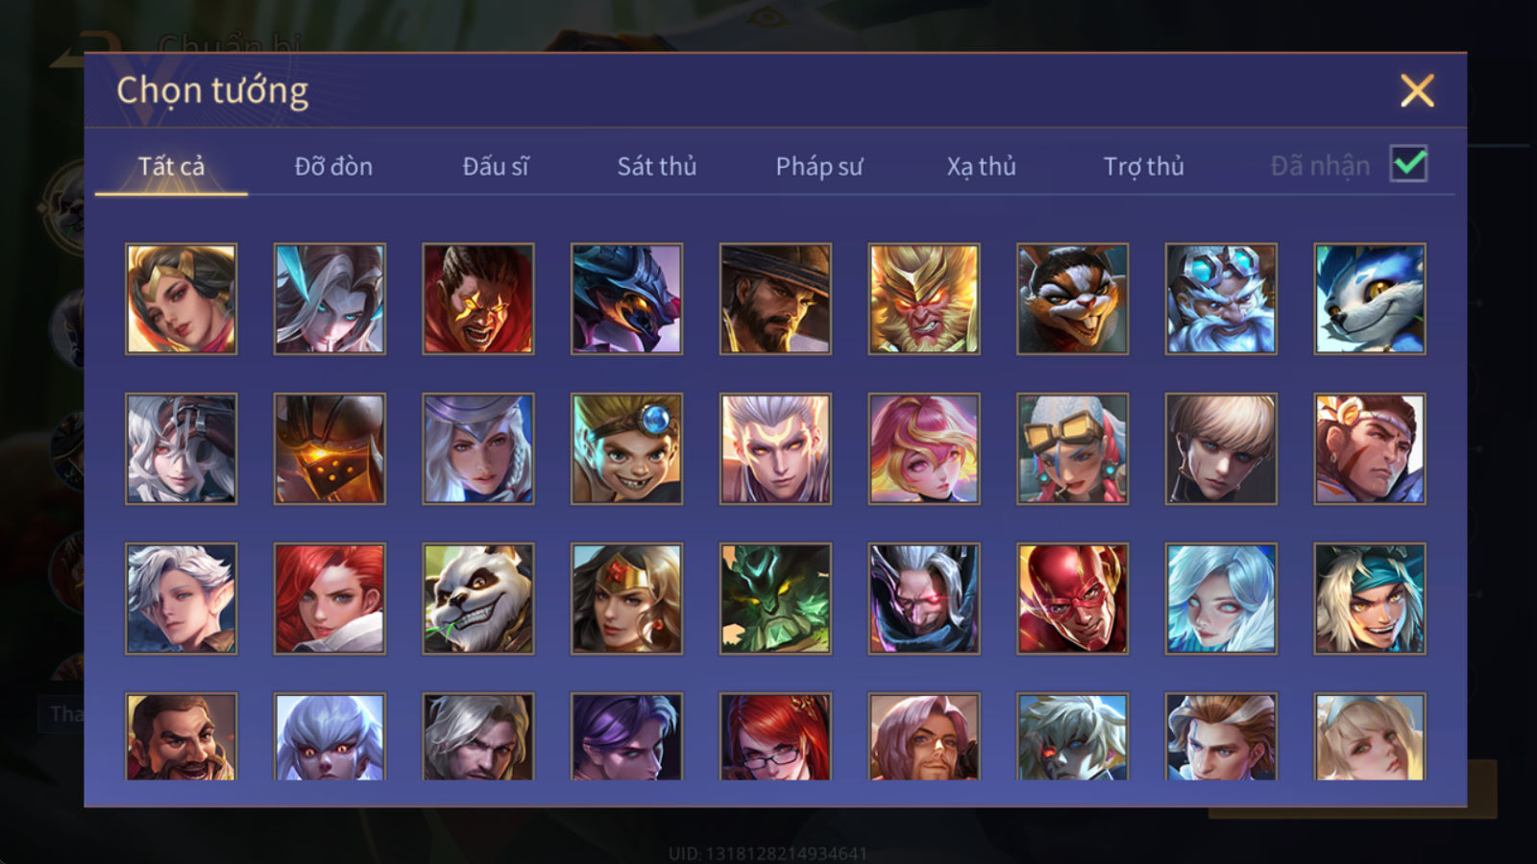Filter heroes by Xạ thủ
The width and height of the screenshot is (1537, 864).
(x=981, y=166)
